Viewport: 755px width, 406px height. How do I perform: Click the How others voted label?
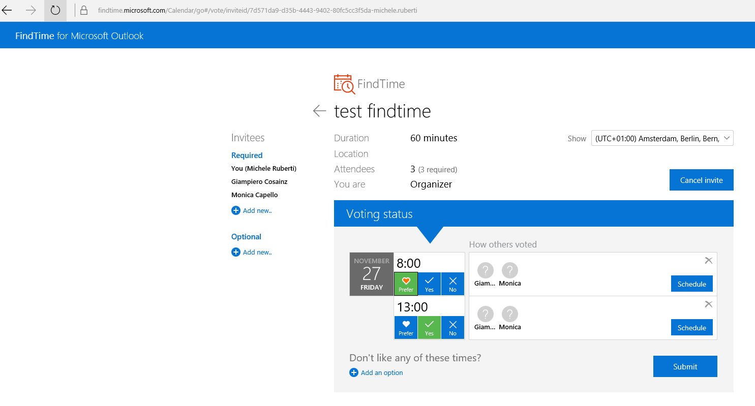click(x=503, y=244)
